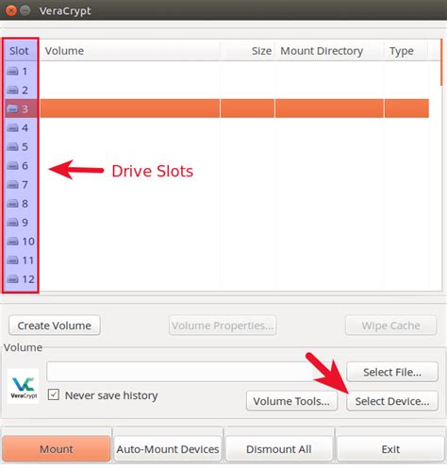Click the VeraCrypt logo image
The width and height of the screenshot is (447, 469).
point(24,386)
